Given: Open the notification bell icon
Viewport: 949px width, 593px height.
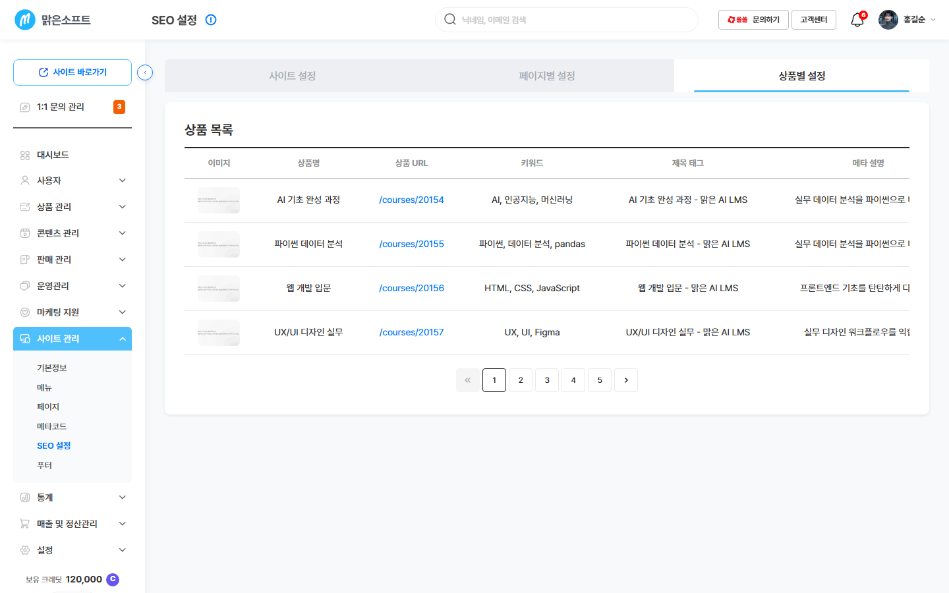Looking at the screenshot, I should [x=857, y=20].
